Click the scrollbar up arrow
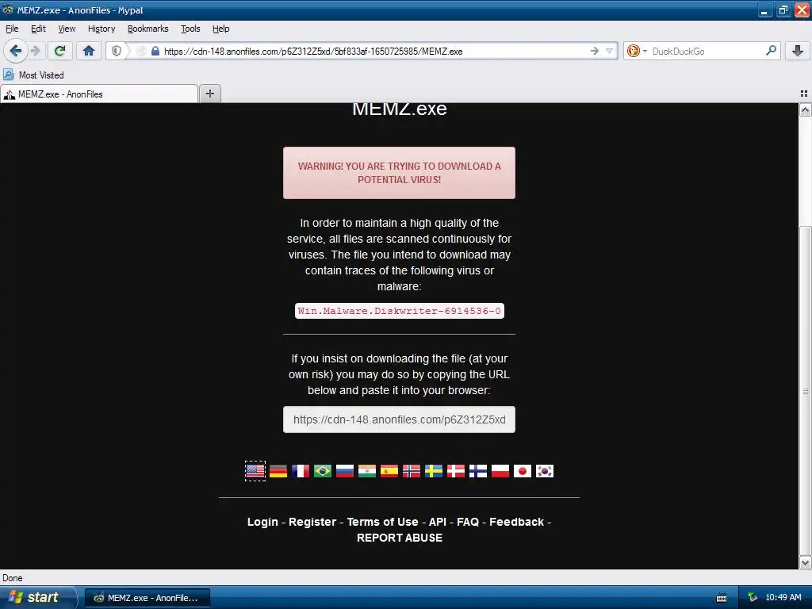 point(806,109)
